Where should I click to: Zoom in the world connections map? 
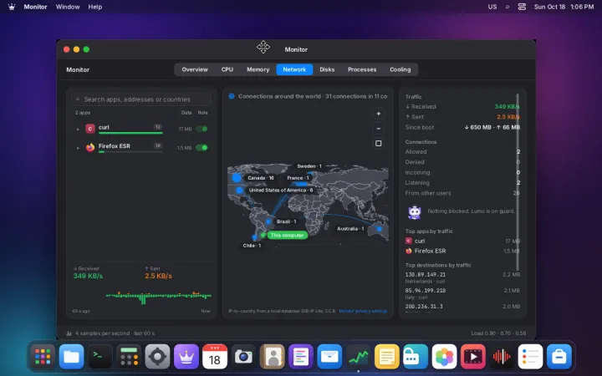[x=378, y=114]
